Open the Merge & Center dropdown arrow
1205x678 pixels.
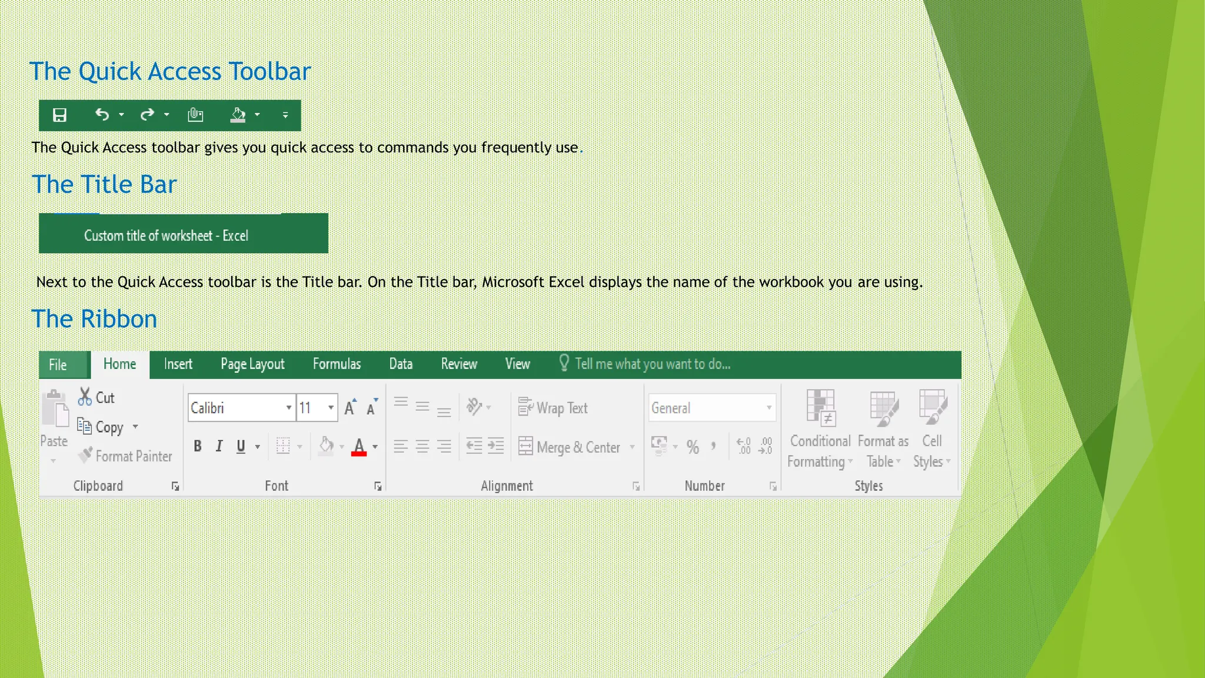tap(633, 447)
